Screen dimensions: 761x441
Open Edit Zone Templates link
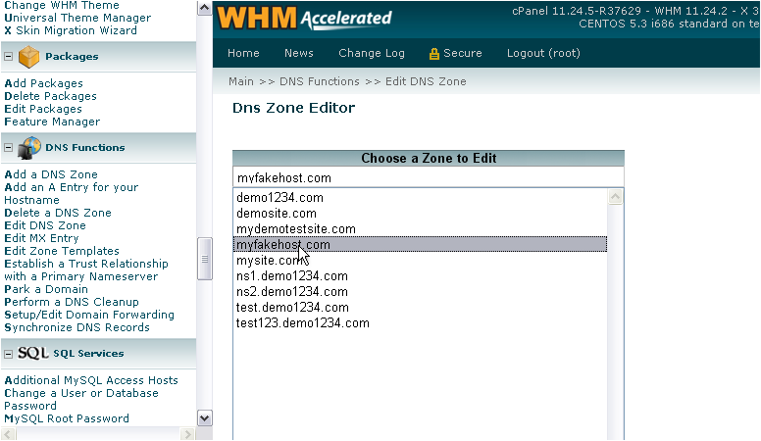[x=62, y=251]
